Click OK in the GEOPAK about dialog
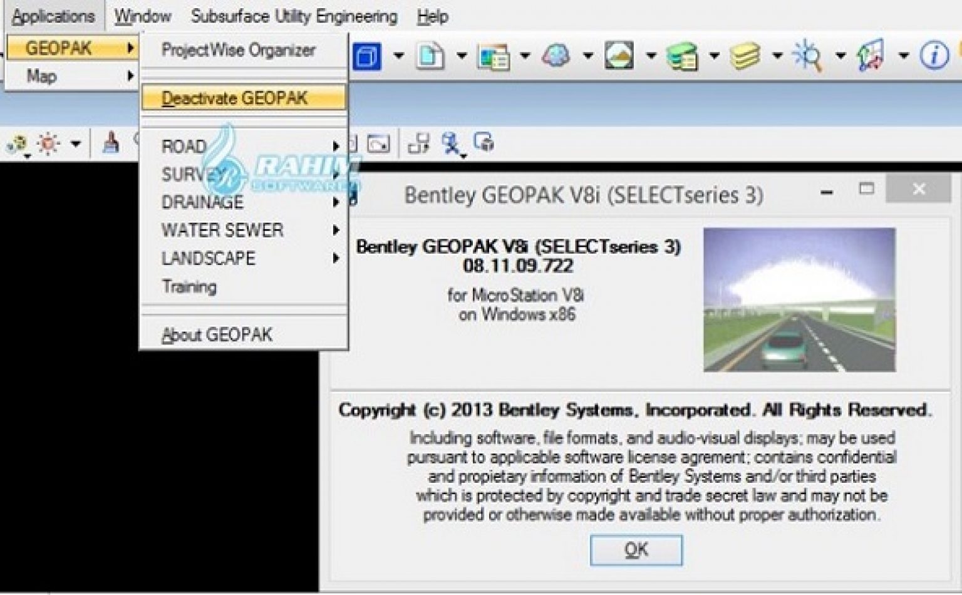This screenshot has width=962, height=595. coord(636,550)
